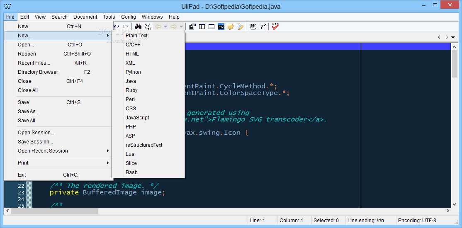Select Reopen in the File menu
The width and height of the screenshot is (462, 228).
[58, 54]
